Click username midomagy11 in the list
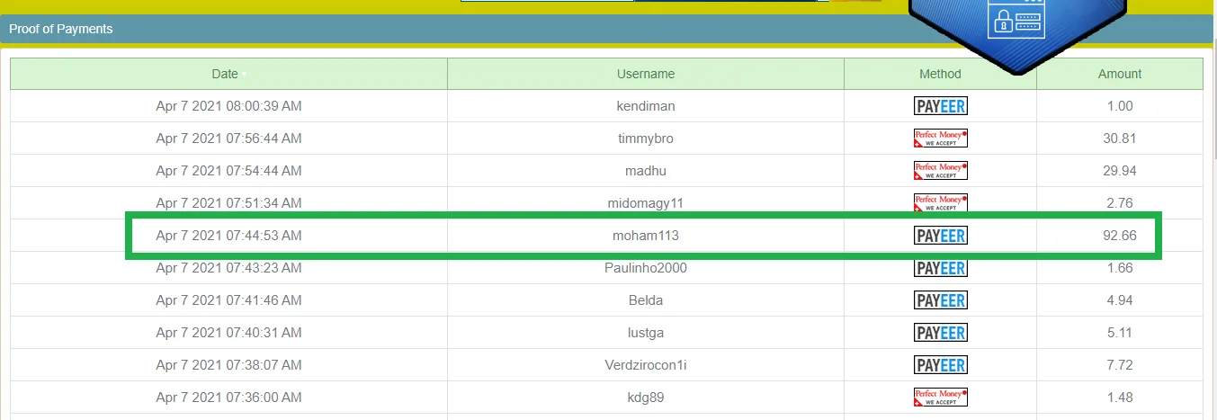The image size is (1217, 420). 645,203
